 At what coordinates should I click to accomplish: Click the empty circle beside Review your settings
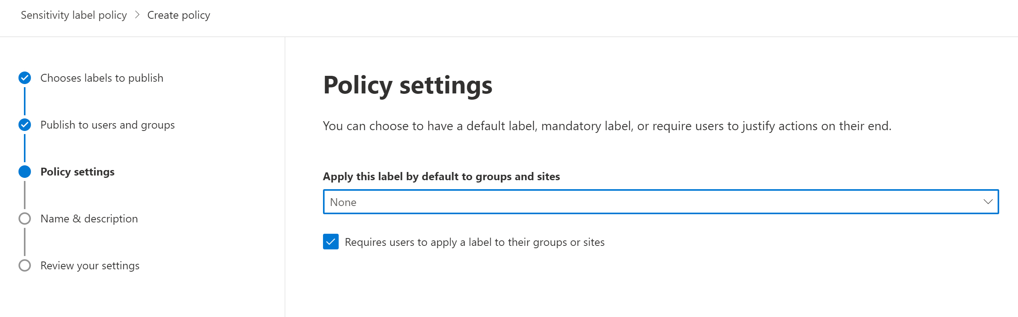25,266
